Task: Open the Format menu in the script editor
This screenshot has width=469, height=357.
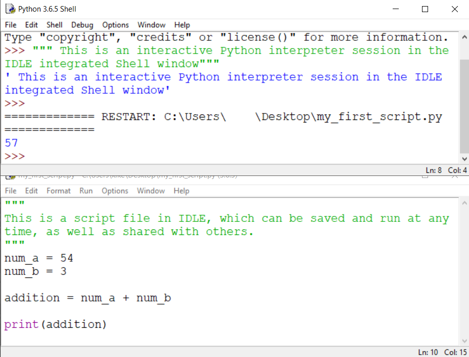Action: point(59,191)
